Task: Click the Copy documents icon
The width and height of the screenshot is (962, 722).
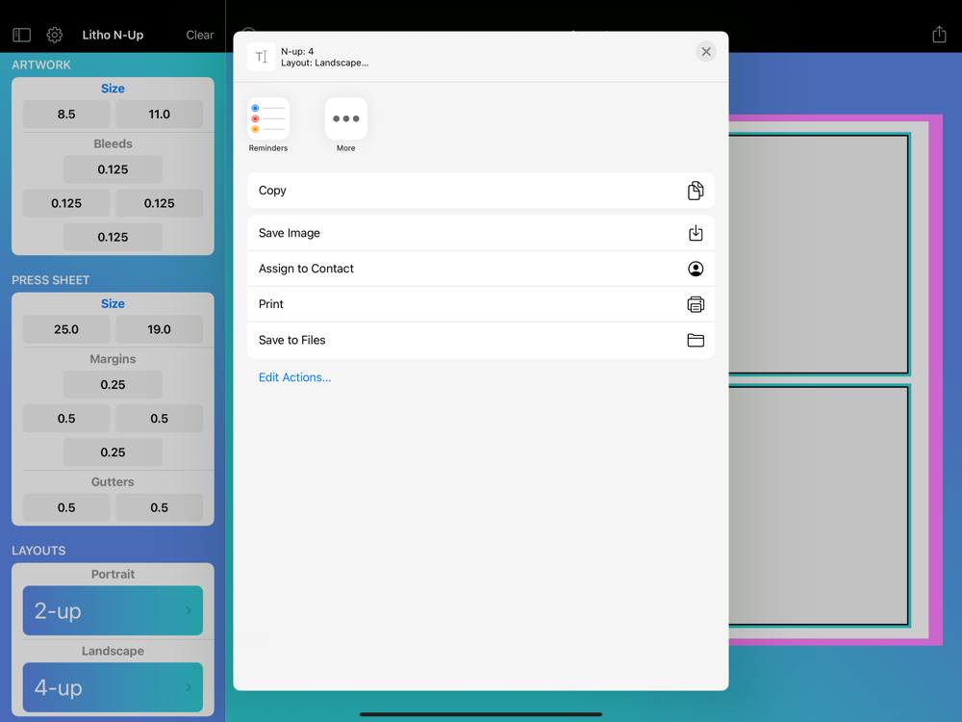Action: [696, 191]
